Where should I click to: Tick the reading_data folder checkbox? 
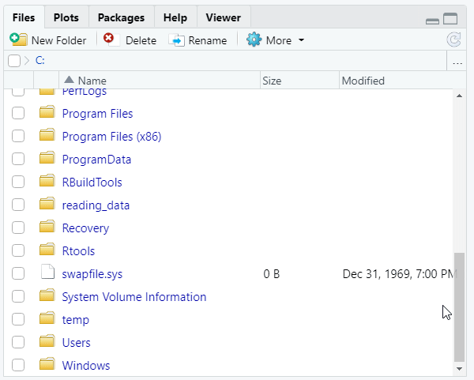click(18, 205)
